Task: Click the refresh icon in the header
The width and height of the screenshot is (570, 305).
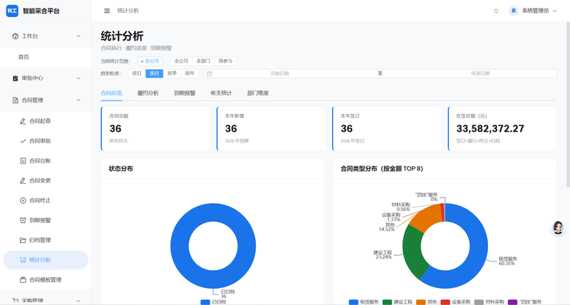Action: [496, 11]
